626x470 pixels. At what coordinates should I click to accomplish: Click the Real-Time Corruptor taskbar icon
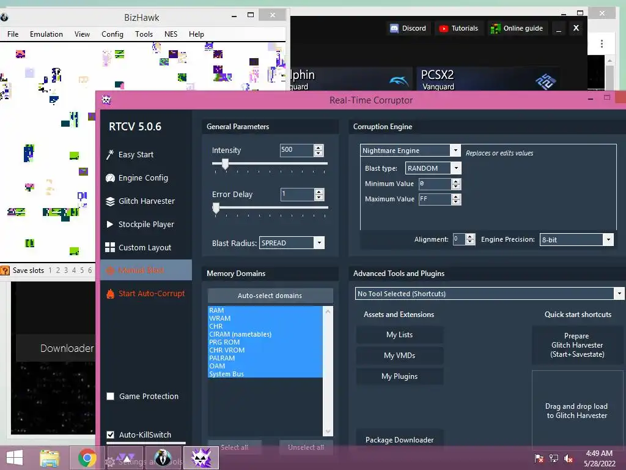tap(201, 458)
